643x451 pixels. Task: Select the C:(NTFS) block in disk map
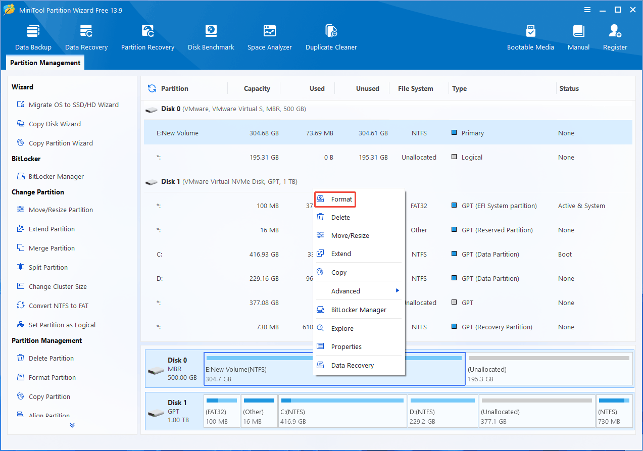click(x=342, y=412)
